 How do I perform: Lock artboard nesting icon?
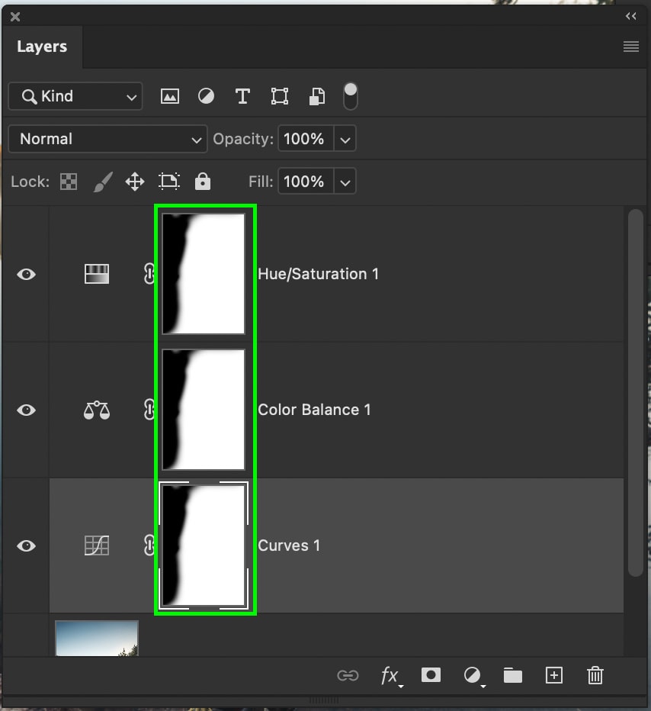(x=169, y=182)
